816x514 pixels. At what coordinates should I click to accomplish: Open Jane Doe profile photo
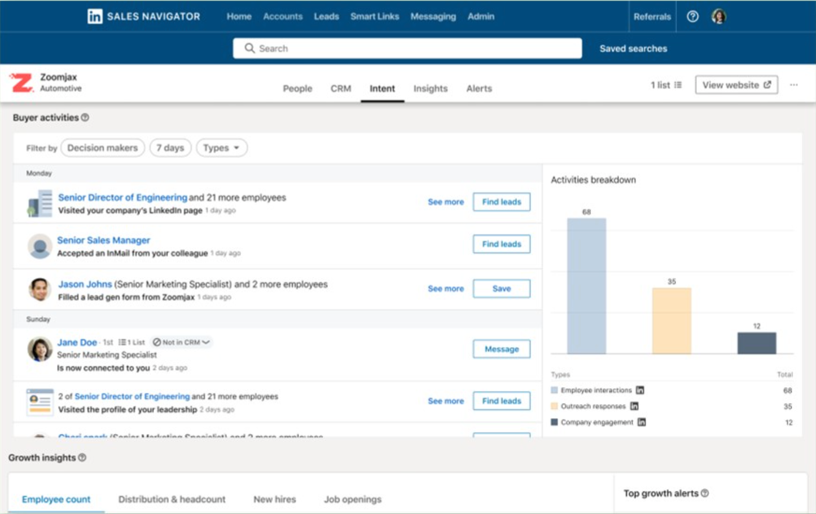coord(40,349)
